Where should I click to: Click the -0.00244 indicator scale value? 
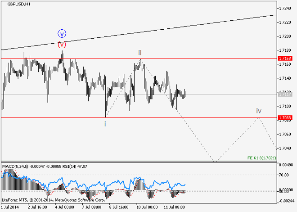pos(286,201)
